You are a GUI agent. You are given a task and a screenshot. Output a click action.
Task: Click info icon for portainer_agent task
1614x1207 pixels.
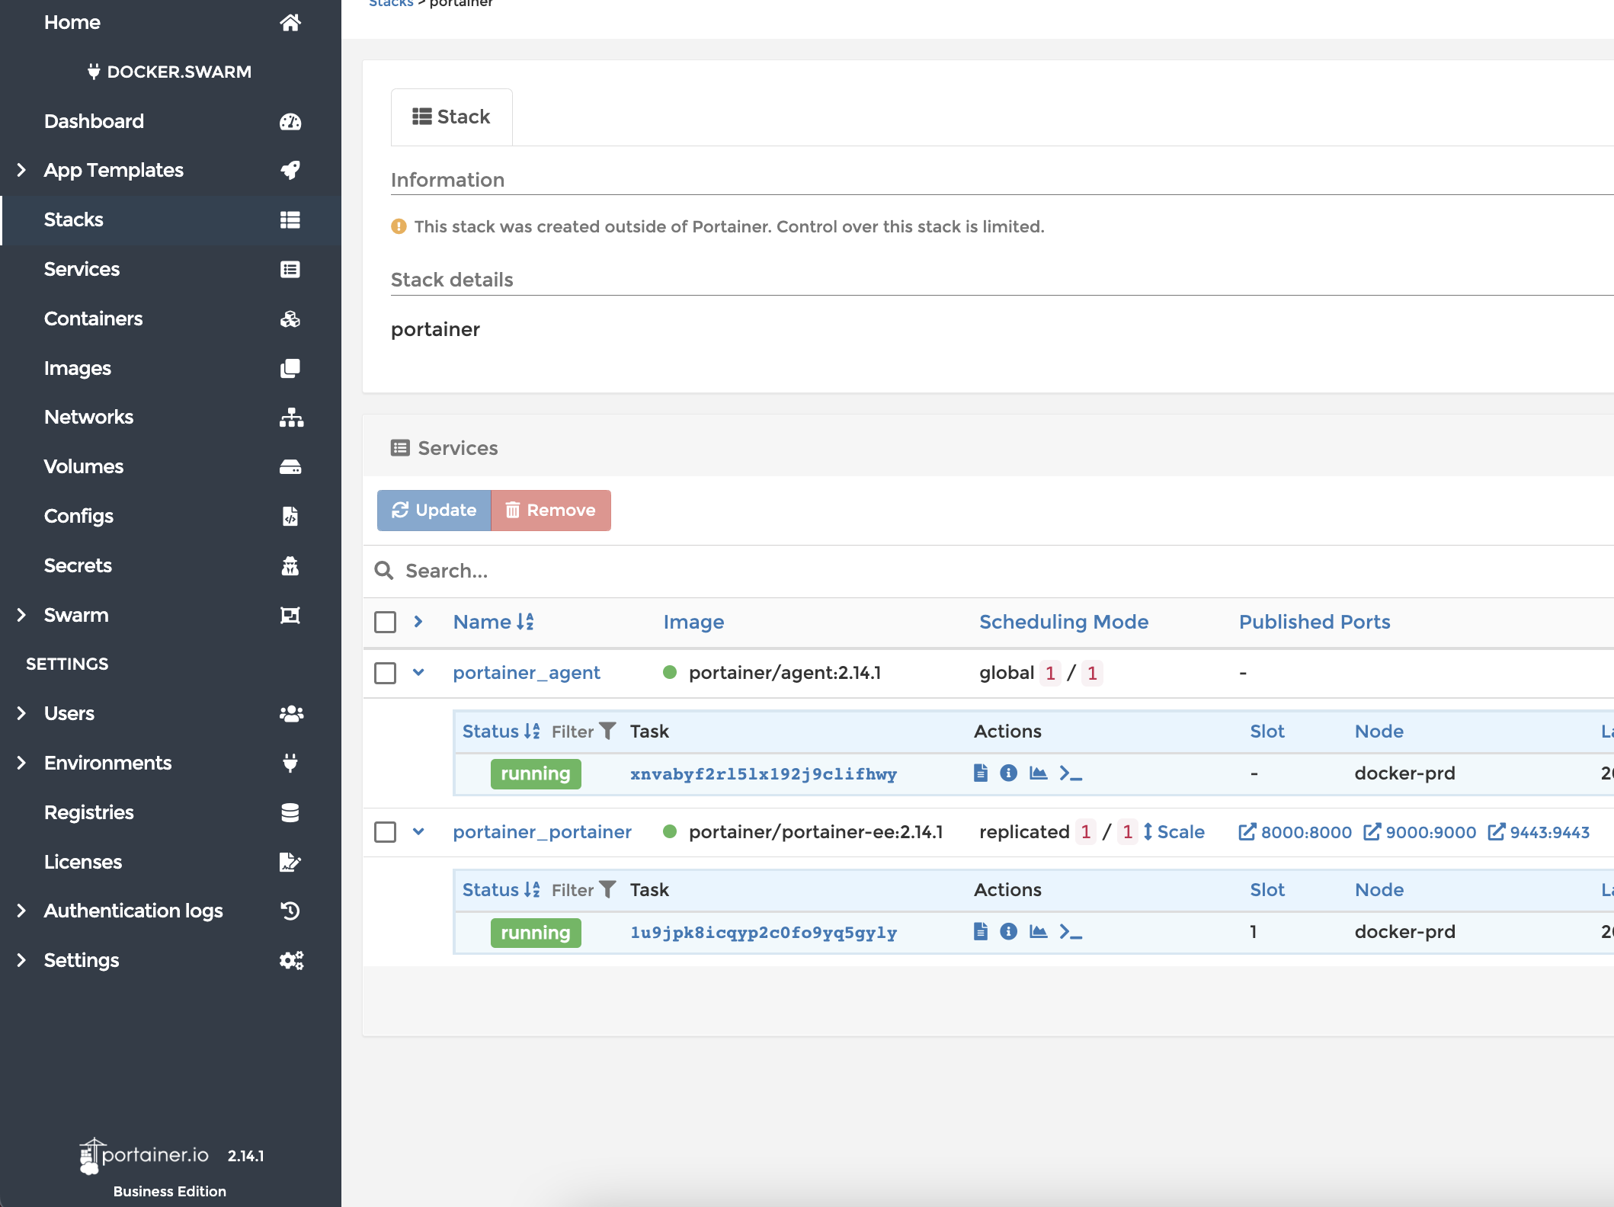(x=1008, y=773)
